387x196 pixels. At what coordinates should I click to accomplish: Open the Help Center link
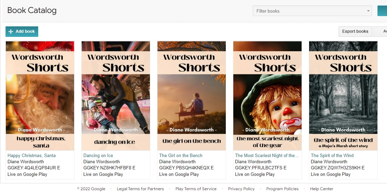click(x=321, y=189)
